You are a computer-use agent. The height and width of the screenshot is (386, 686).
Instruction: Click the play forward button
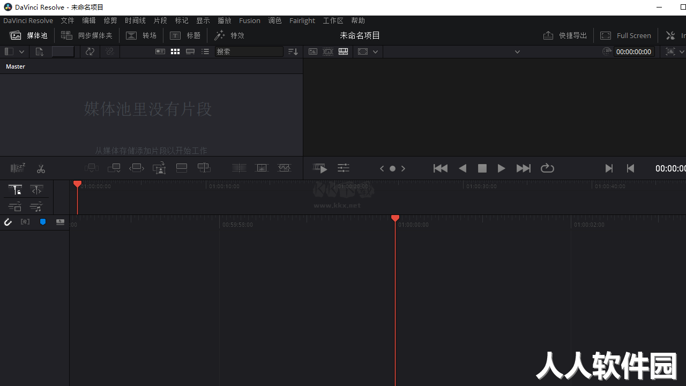point(501,168)
